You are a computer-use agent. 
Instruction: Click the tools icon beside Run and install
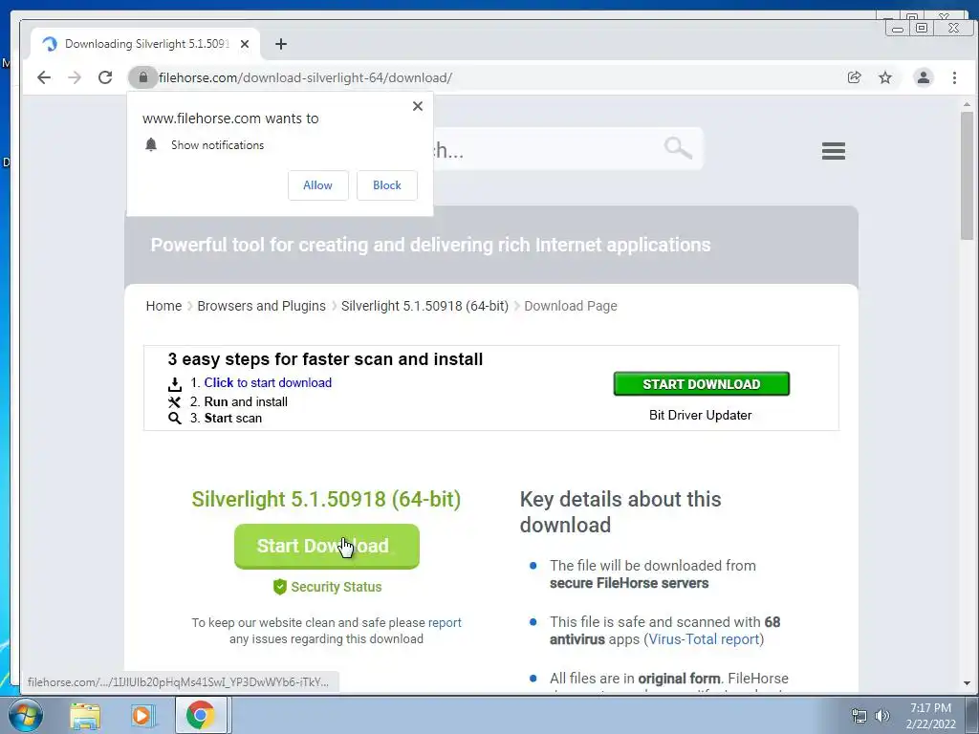click(175, 402)
